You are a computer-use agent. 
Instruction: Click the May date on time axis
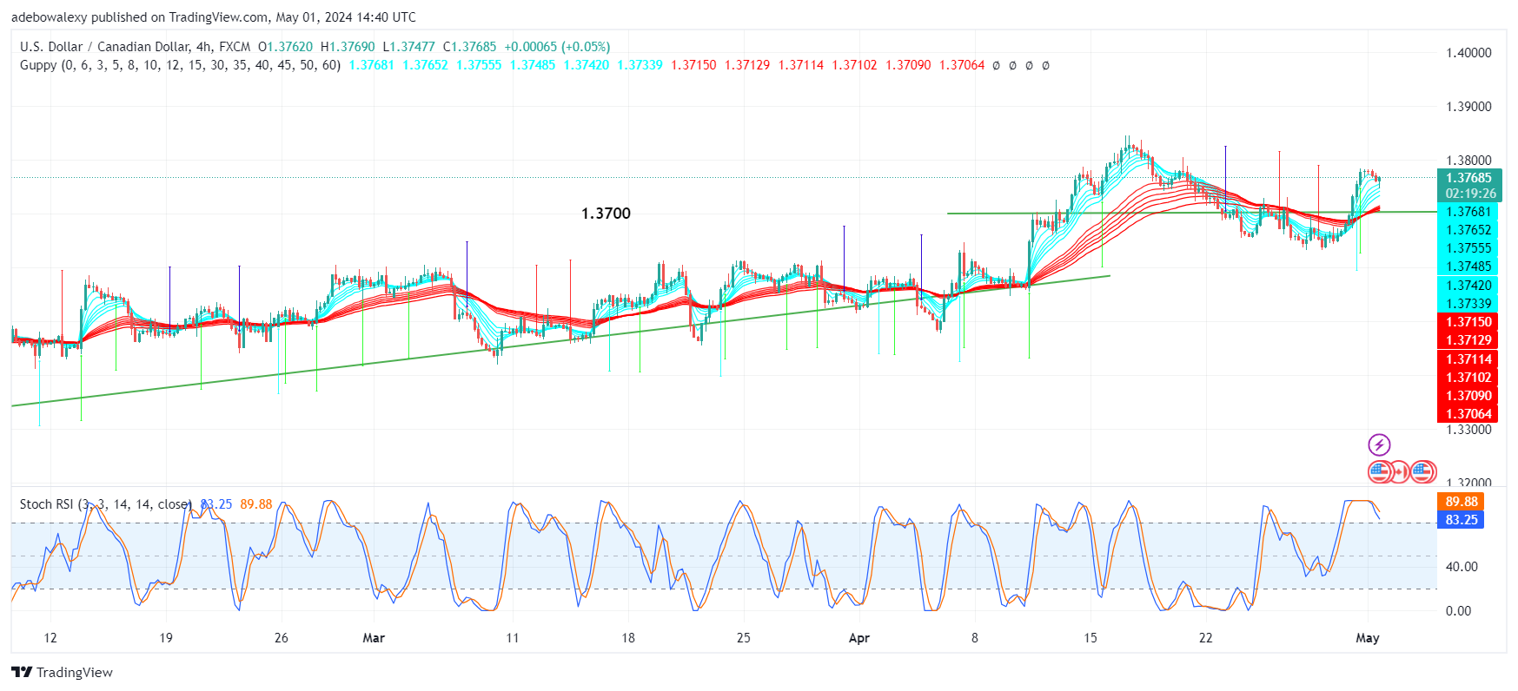pos(1368,638)
